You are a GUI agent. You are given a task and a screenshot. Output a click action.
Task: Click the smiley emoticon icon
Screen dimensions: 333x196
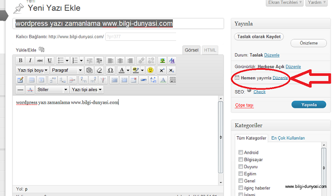pyautogui.click(x=150, y=70)
